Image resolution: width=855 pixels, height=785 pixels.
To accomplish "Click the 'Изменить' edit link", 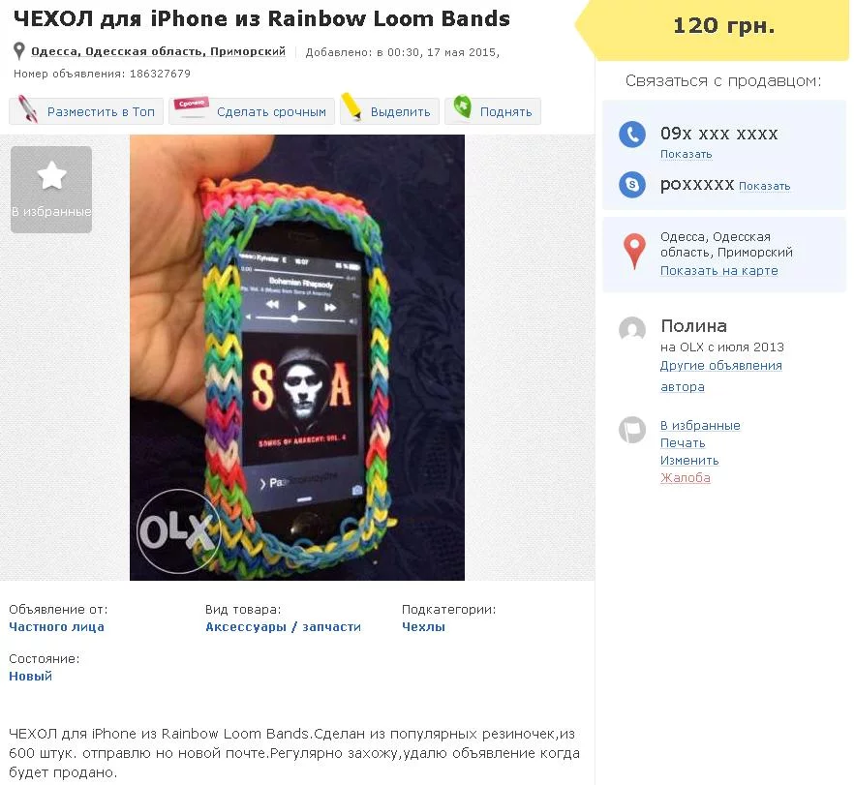I will (689, 461).
